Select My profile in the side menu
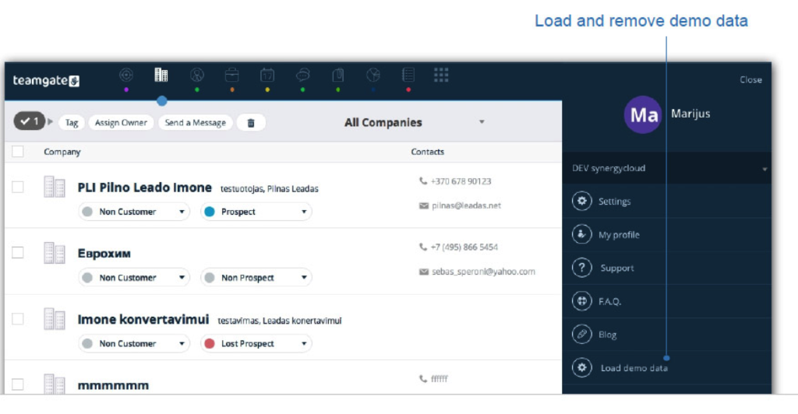798x414 pixels. pos(619,235)
